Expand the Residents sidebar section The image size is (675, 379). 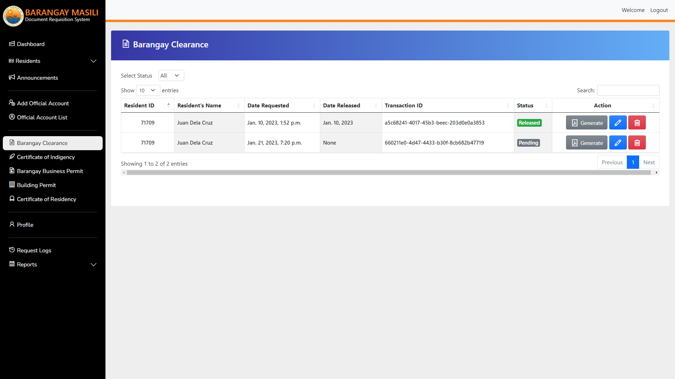[93, 61]
